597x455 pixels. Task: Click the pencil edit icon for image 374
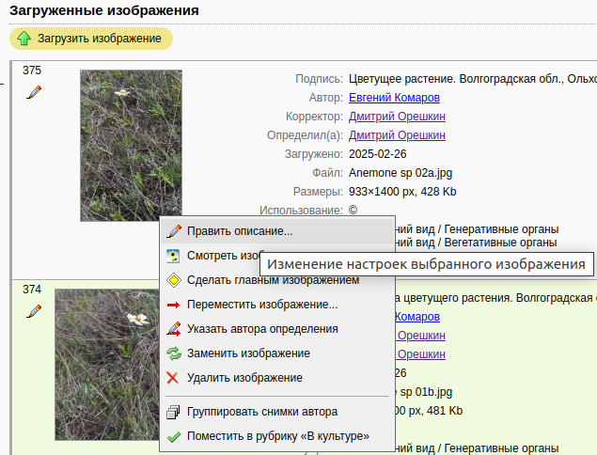(x=34, y=311)
